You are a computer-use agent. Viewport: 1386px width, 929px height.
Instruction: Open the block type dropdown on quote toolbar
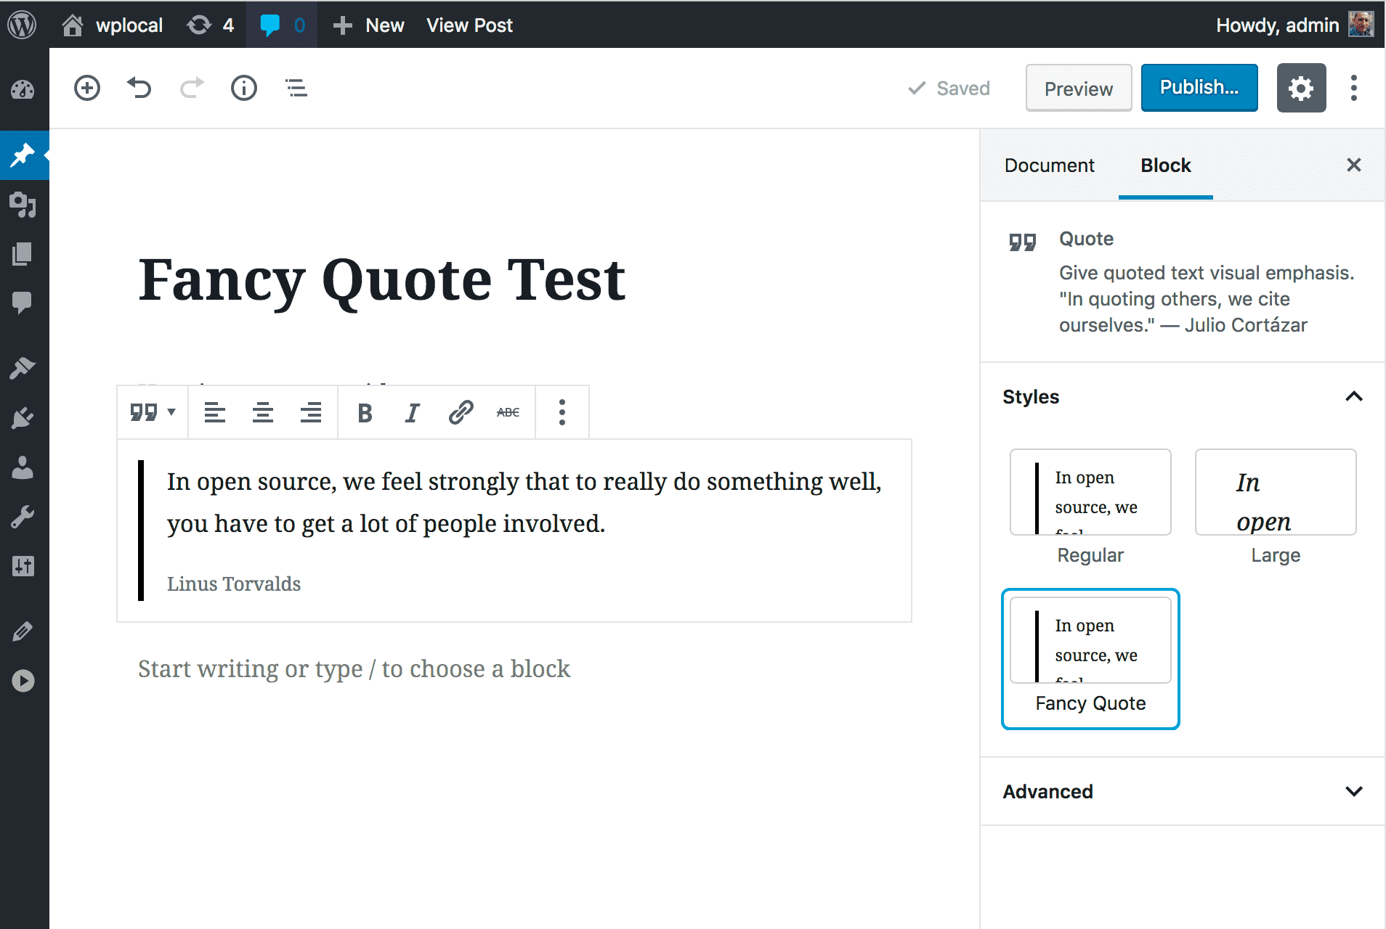pyautogui.click(x=152, y=412)
